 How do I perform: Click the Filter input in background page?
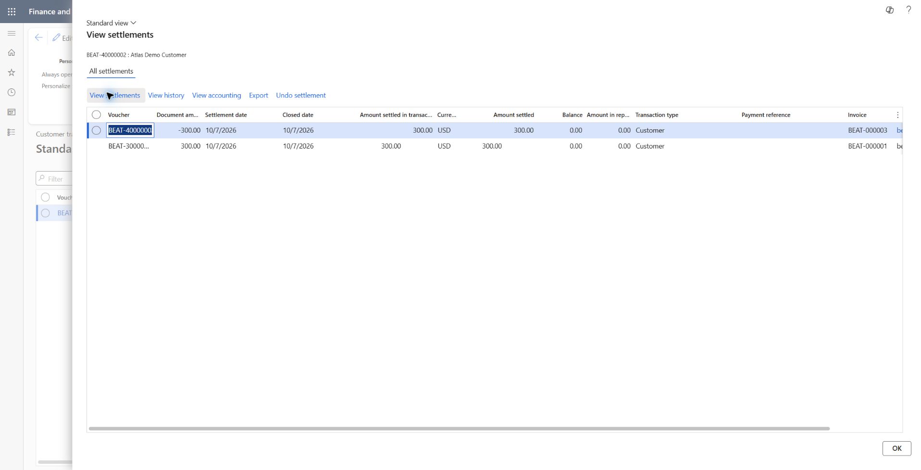(x=54, y=179)
